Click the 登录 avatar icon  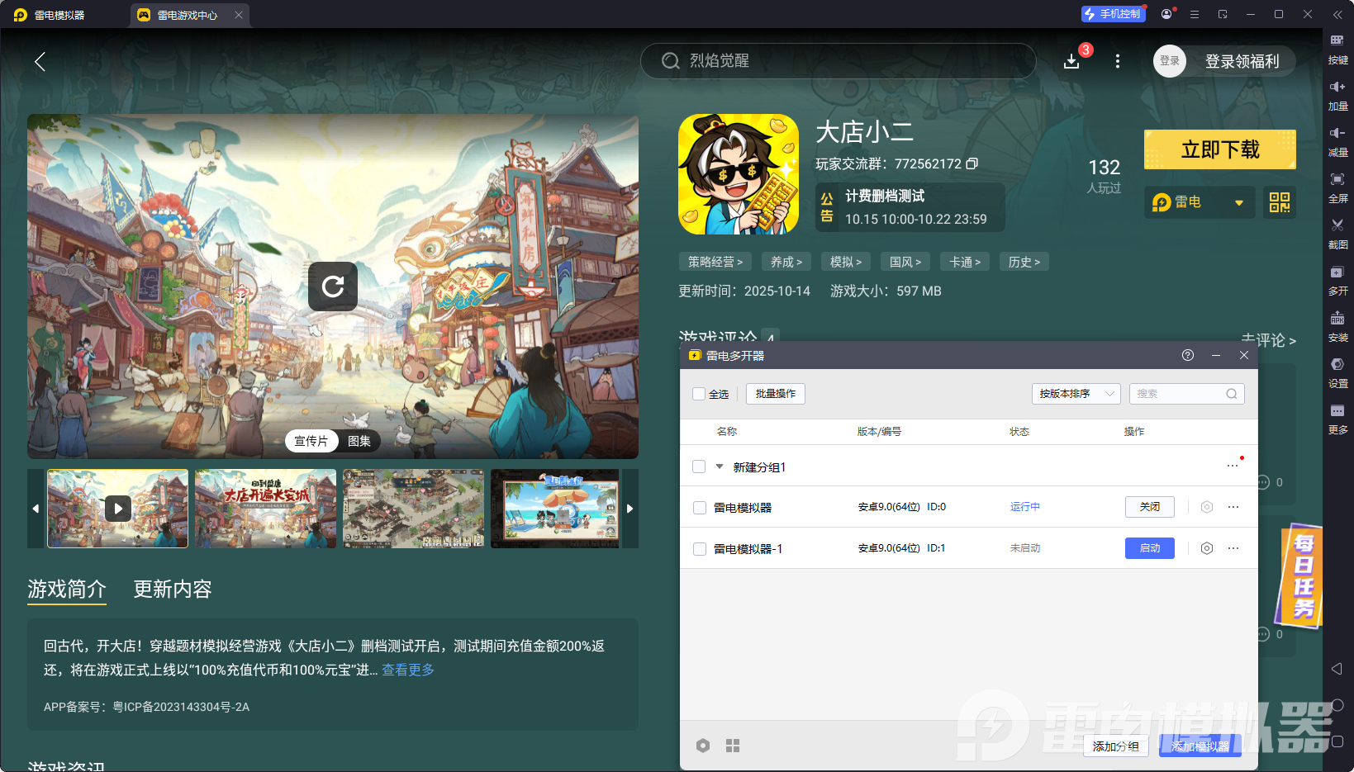(x=1170, y=61)
